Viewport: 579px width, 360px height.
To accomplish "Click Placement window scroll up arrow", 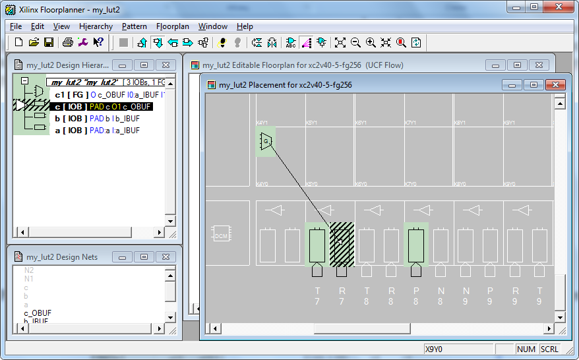I will pyautogui.click(x=560, y=104).
